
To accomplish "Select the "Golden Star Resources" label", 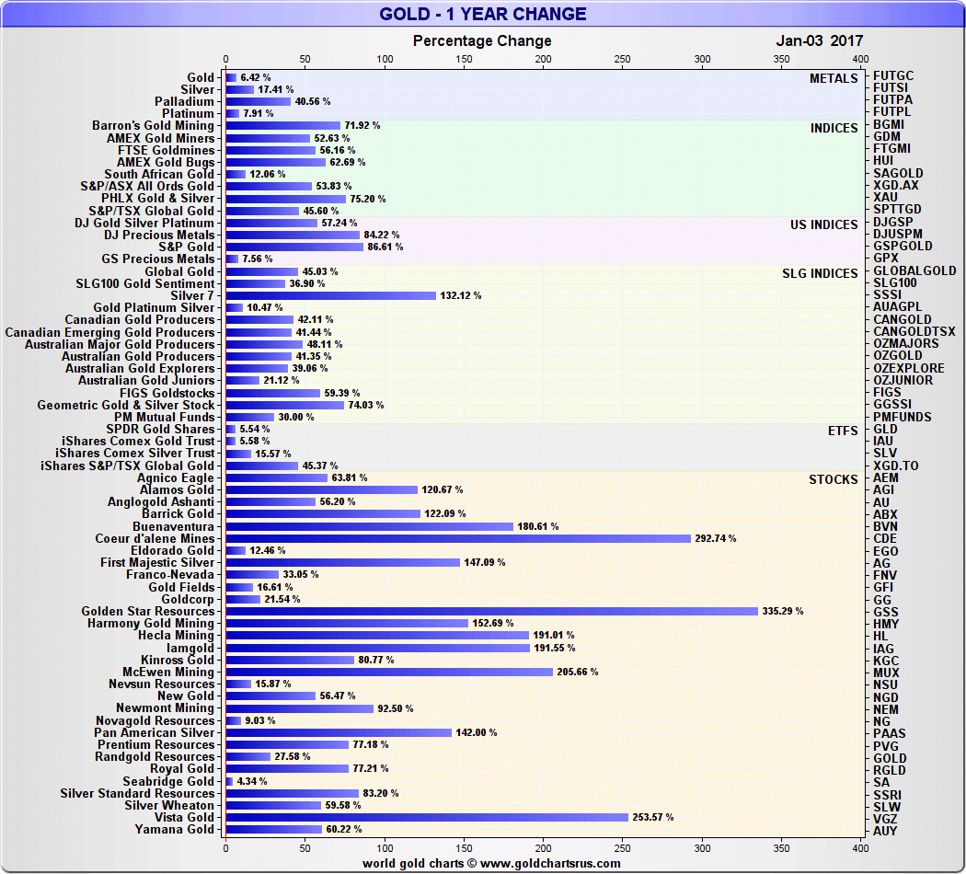I will click(148, 611).
